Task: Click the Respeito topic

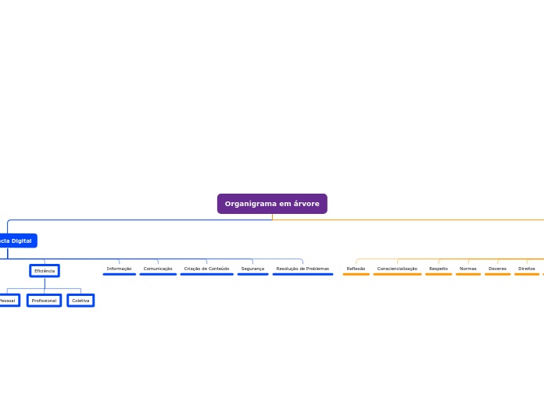Action: 438,269
